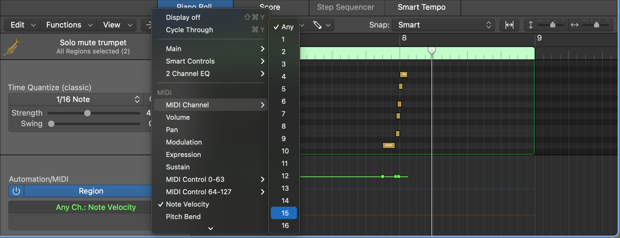Open the Edit menu
The height and width of the screenshot is (238, 620).
(22, 25)
